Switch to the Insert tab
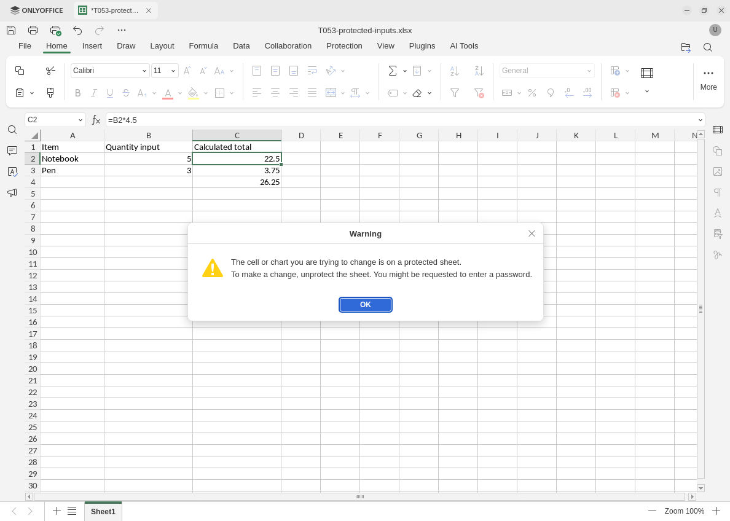This screenshot has width=730, height=521. (92, 45)
